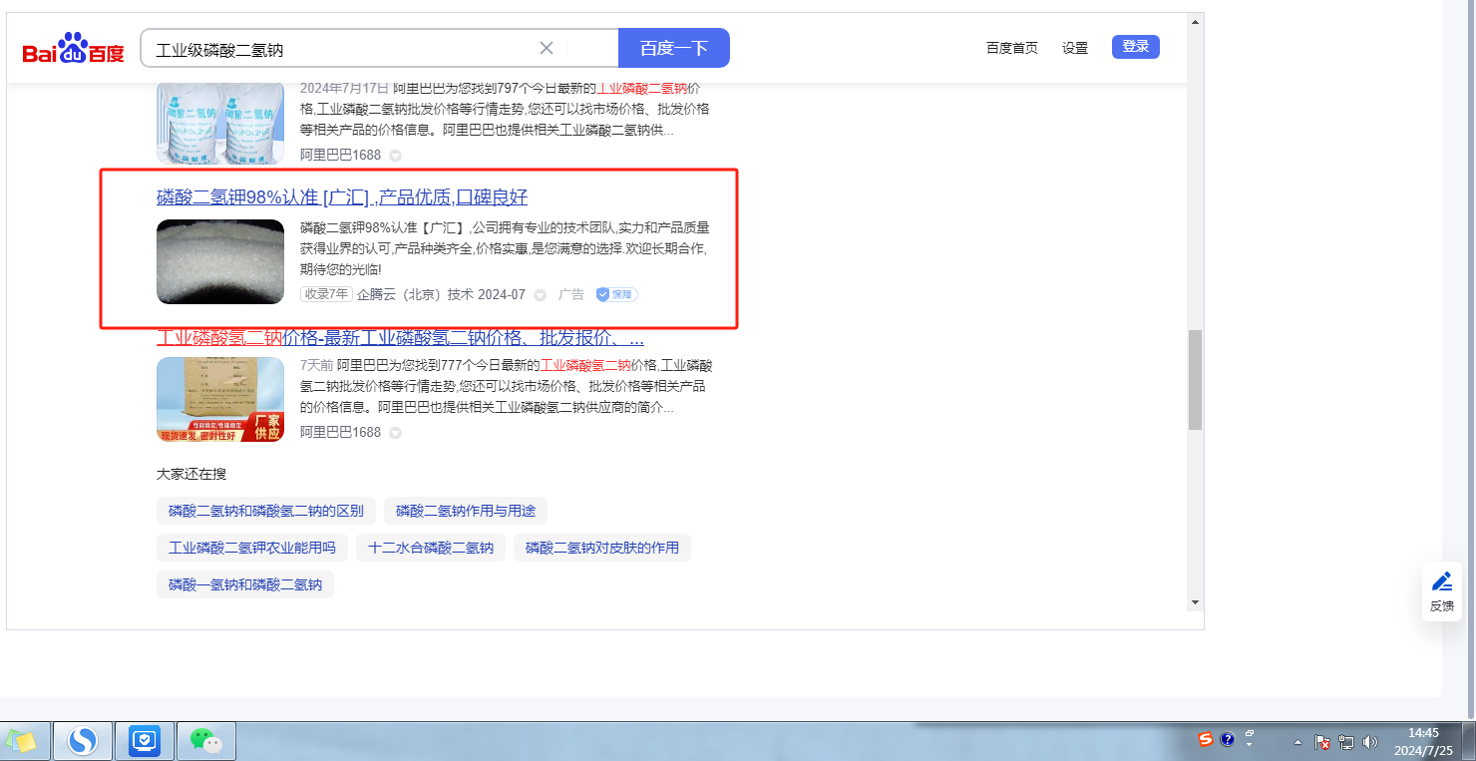1476x761 pixels.
Task: Click the Sogou input method tray icon
Action: click(x=1206, y=739)
